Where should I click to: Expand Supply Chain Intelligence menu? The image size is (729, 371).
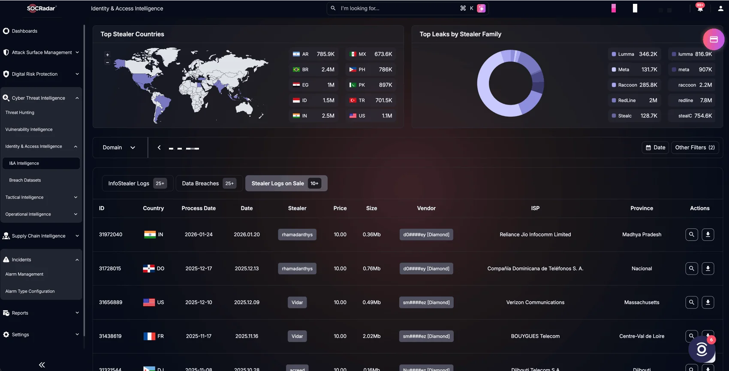click(41, 236)
